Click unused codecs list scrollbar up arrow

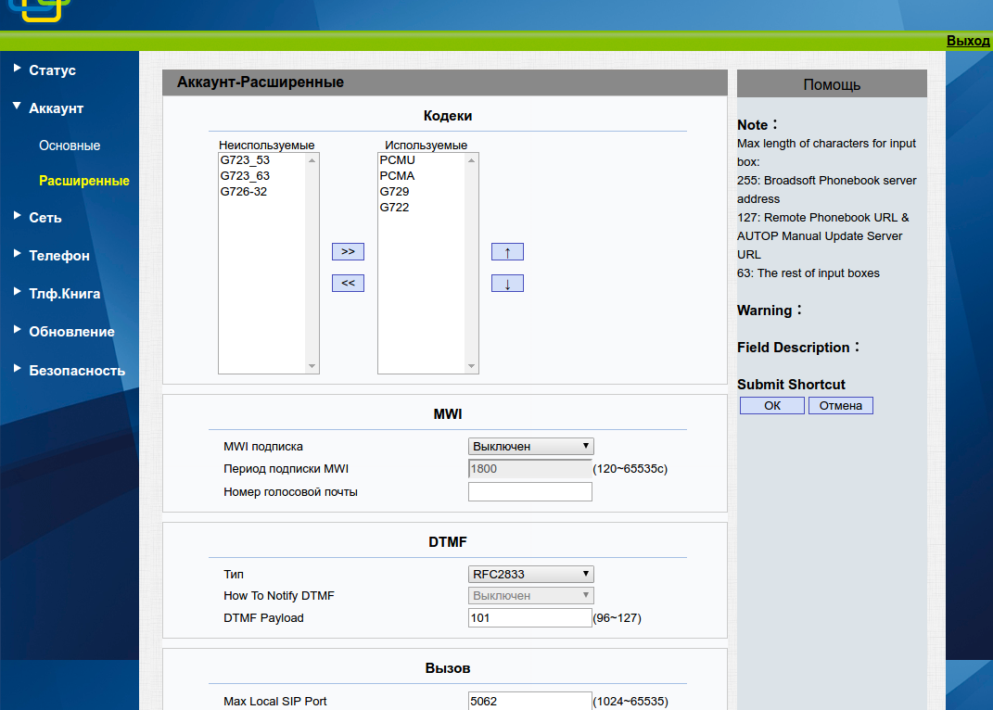click(x=312, y=161)
